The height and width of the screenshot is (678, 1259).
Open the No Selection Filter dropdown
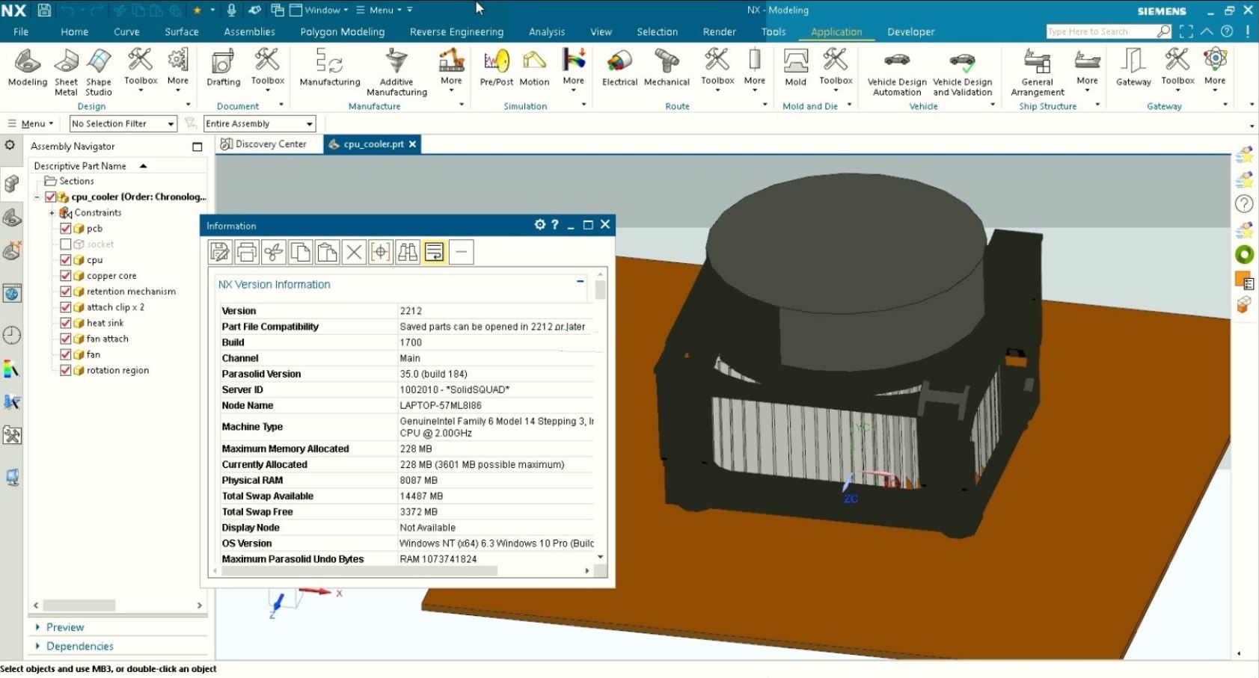123,123
